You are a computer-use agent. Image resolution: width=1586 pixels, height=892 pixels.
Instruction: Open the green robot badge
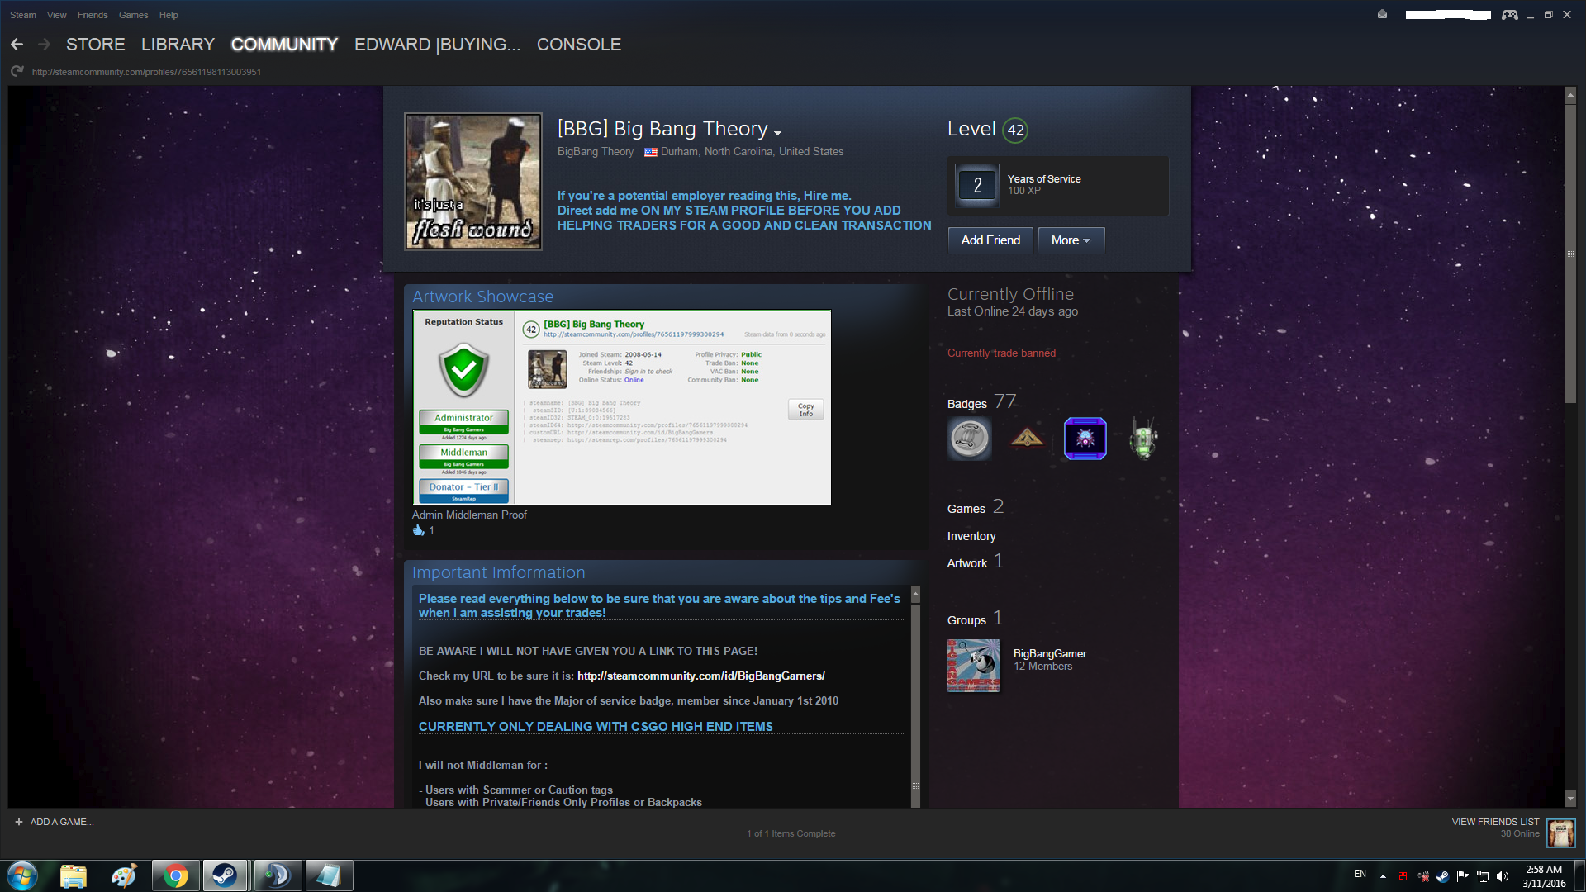point(1143,438)
